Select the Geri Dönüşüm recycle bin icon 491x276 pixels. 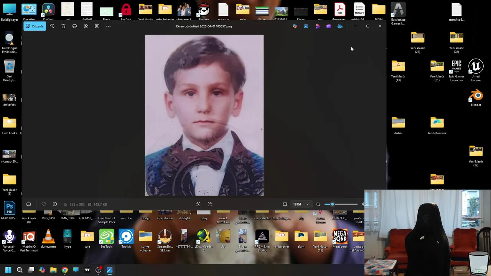click(9, 70)
